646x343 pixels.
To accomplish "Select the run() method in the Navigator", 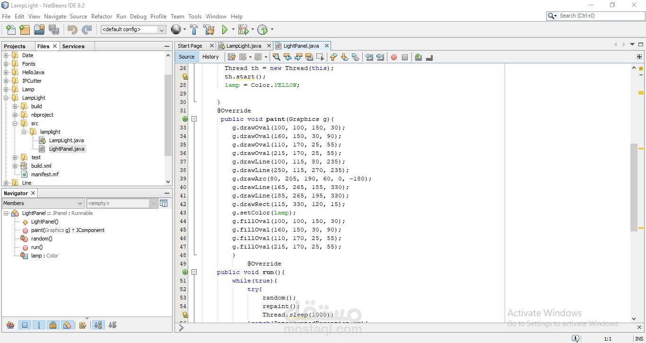I will [37, 247].
